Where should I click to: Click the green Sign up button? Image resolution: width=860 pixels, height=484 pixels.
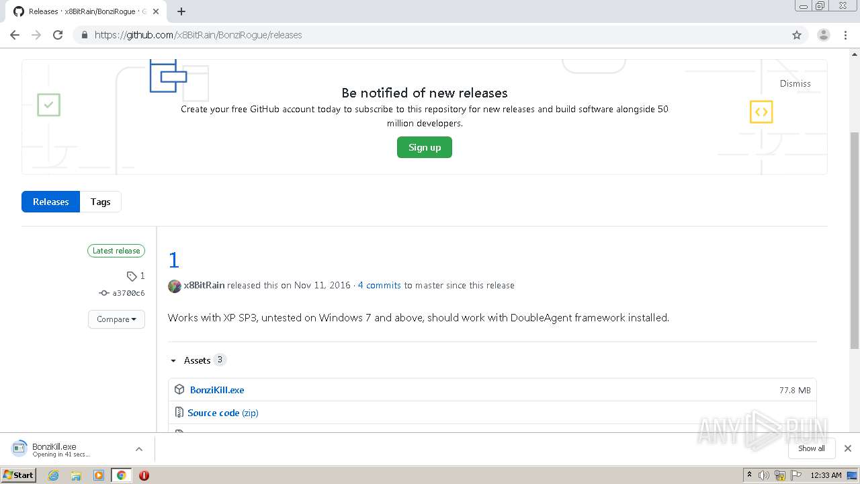pyautogui.click(x=425, y=147)
